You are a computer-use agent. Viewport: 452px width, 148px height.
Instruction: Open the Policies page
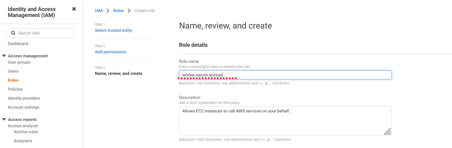pos(15,89)
